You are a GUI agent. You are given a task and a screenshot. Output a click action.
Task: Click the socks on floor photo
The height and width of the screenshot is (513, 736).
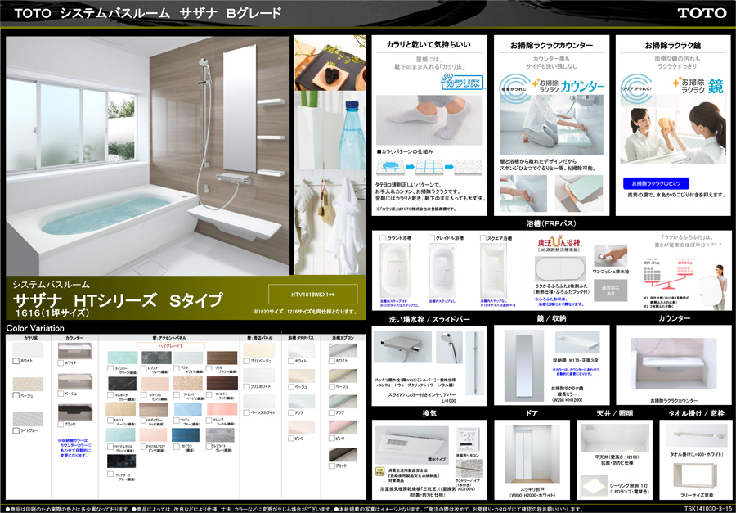click(429, 119)
